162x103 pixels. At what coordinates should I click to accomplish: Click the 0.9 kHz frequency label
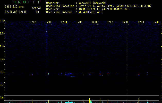click(x=2, y=59)
